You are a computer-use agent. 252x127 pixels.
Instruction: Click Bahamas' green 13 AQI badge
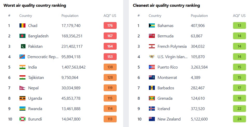(x=240, y=25)
